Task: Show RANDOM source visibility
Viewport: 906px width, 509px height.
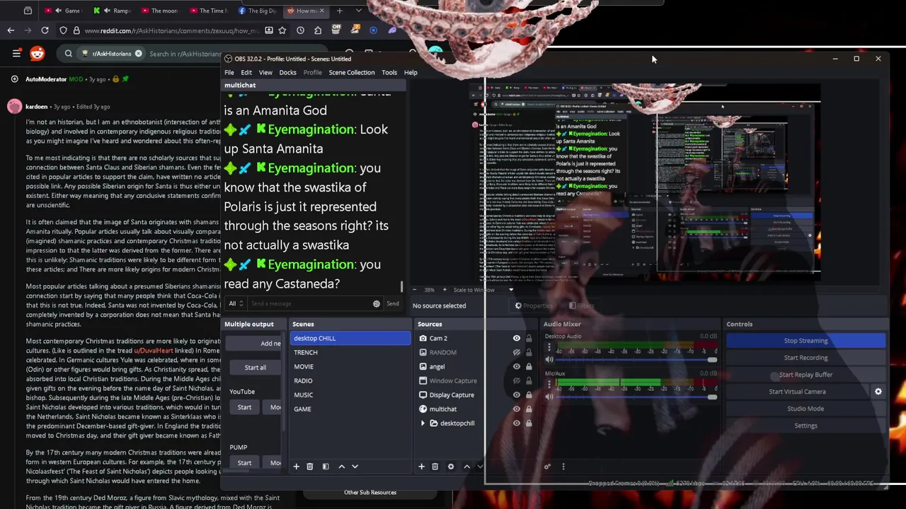Action: tap(517, 352)
